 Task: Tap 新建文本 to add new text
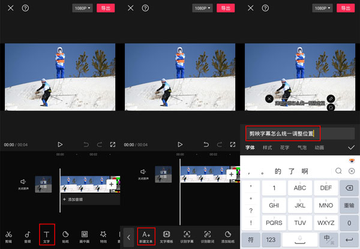click(x=147, y=236)
